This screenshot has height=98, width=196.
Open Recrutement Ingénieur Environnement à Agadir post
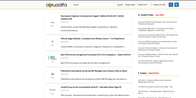(x=92, y=18)
